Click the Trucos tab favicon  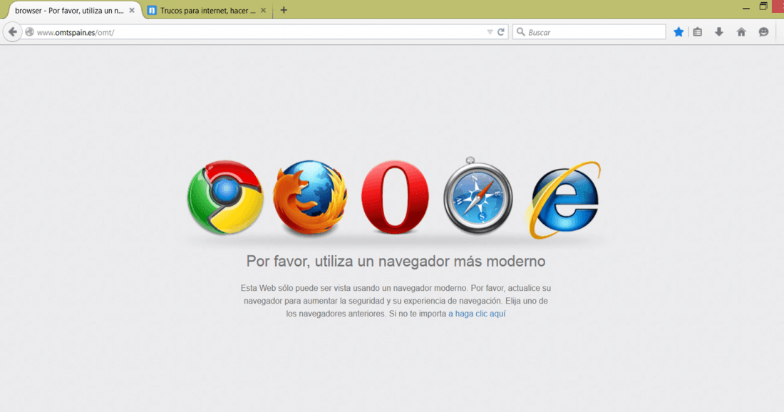click(152, 11)
